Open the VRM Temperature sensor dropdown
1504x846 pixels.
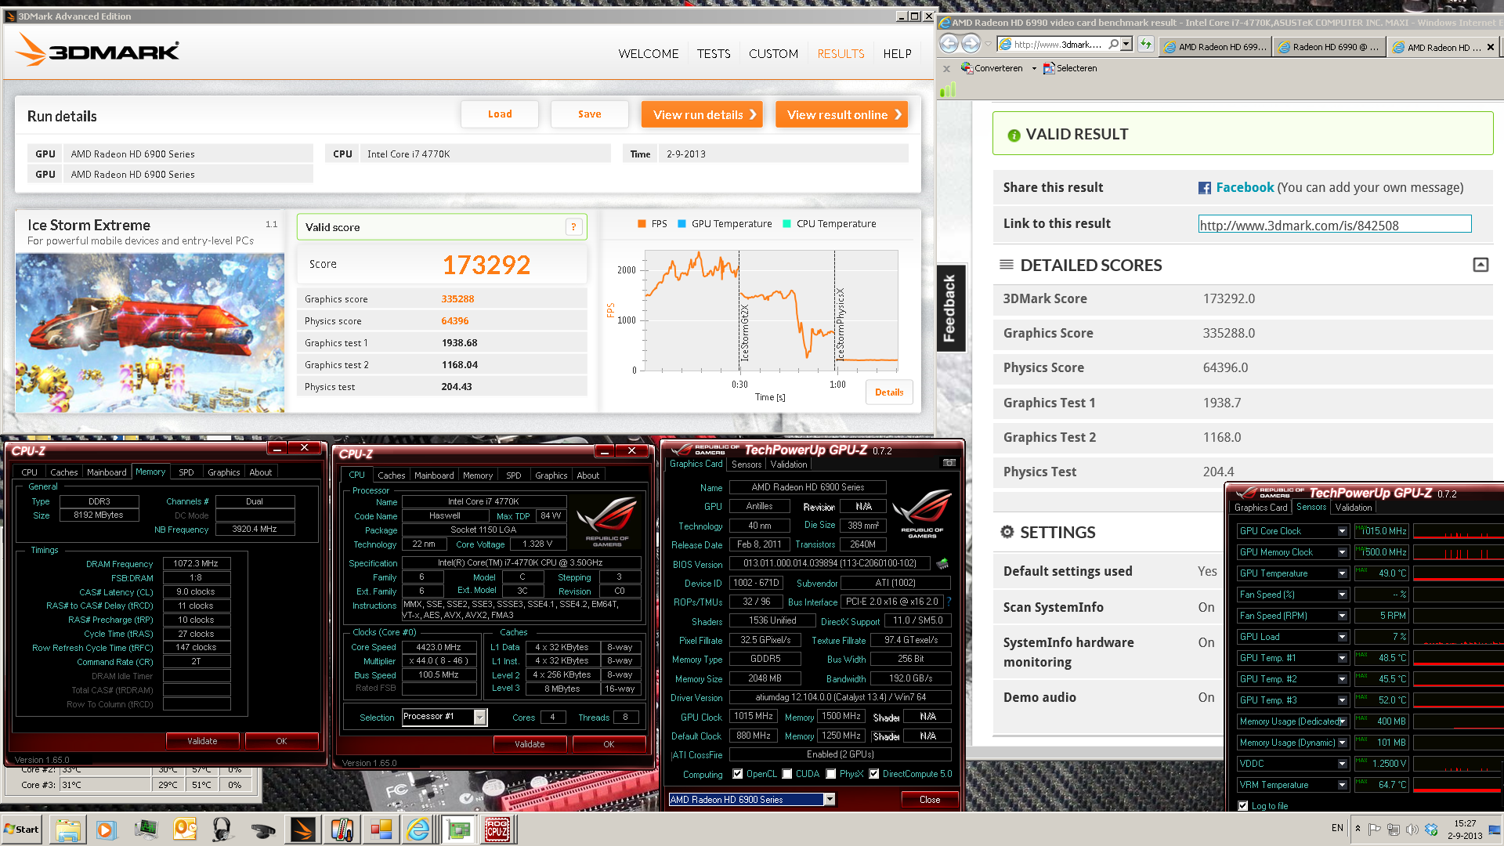tap(1342, 785)
